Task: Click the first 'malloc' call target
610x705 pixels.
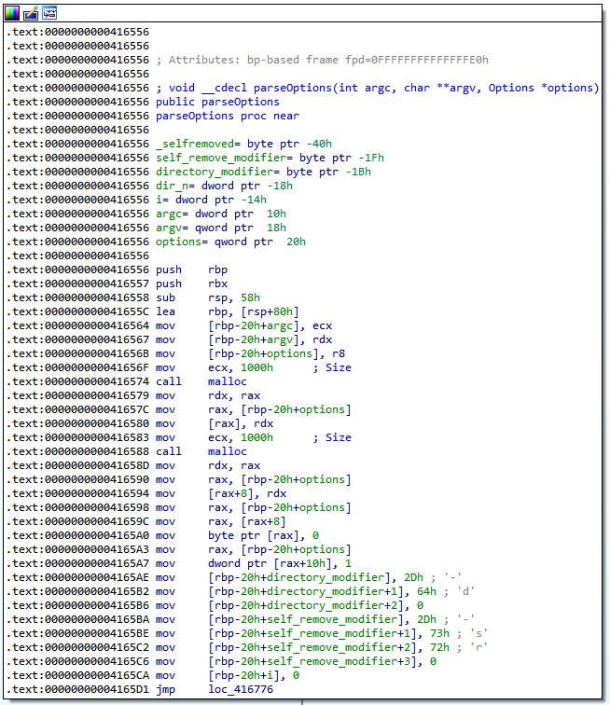Action: pos(228,381)
